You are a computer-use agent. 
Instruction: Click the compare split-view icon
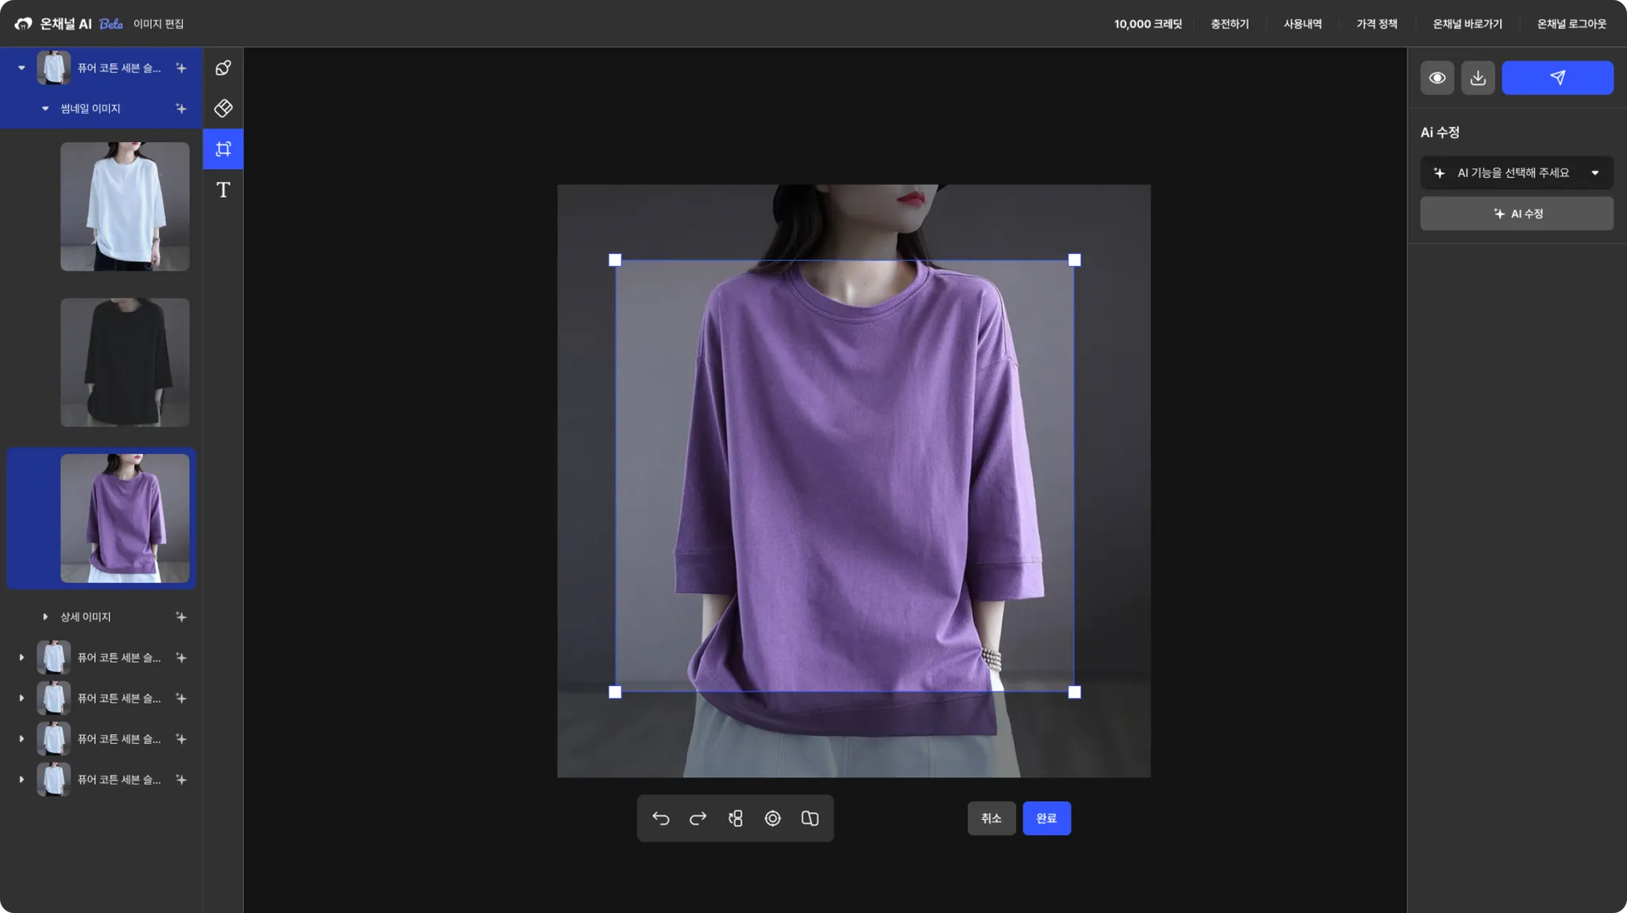(x=810, y=819)
